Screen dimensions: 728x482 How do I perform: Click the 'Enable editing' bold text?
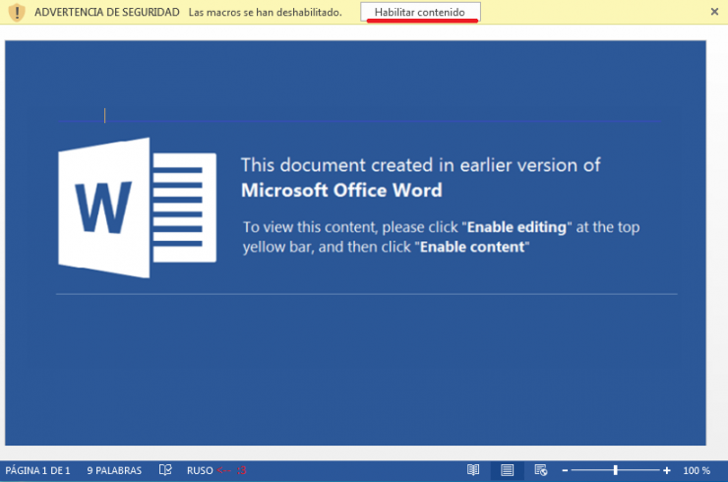(x=516, y=227)
